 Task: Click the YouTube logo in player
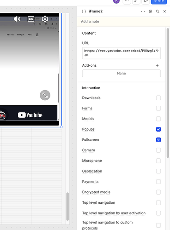pos(30,115)
